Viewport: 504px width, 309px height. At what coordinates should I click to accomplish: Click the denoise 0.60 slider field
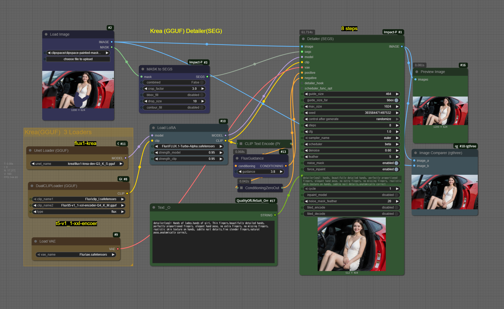[x=351, y=150]
